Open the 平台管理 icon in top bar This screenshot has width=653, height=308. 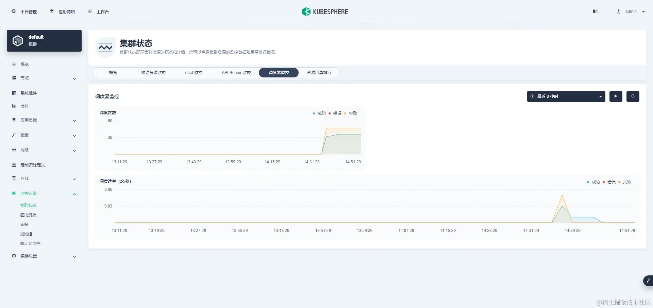point(14,11)
